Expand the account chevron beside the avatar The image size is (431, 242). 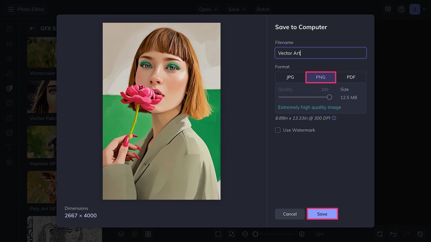425,9
